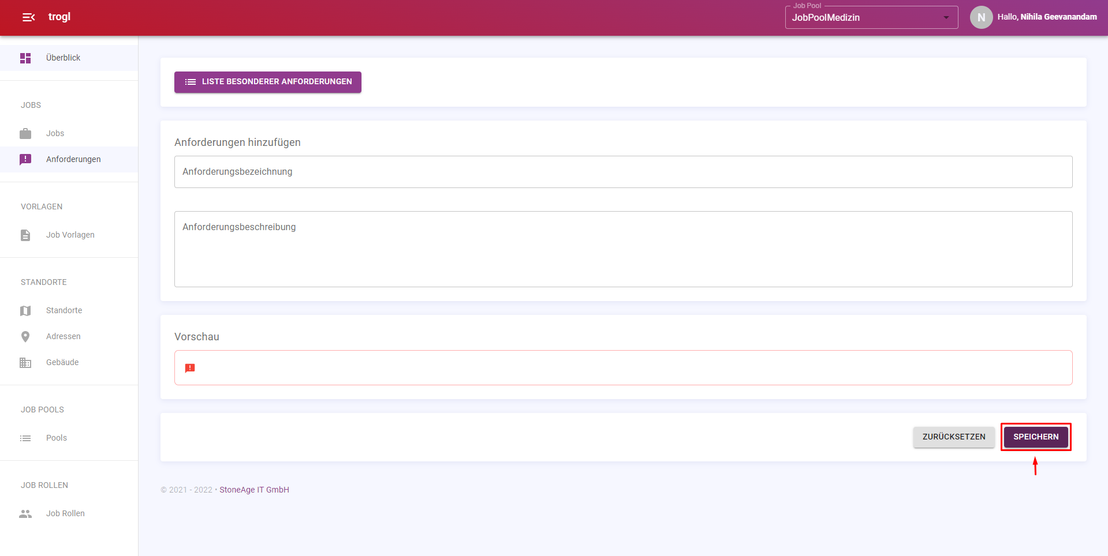Open Pools in the sidebar
1108x556 pixels.
pos(69,438)
